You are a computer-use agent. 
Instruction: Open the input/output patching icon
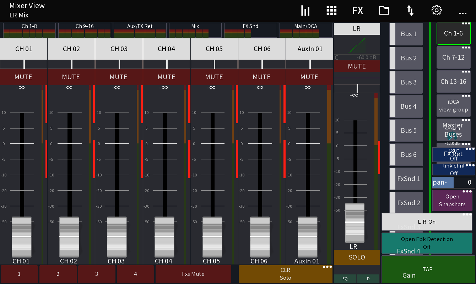tap(410, 11)
